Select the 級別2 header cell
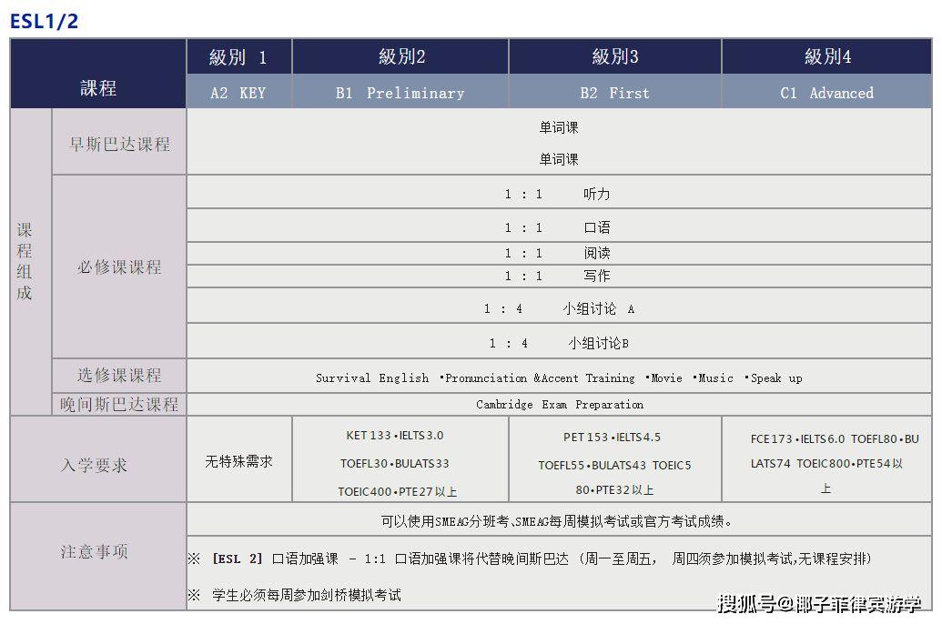Image resolution: width=942 pixels, height=624 pixels. (x=400, y=57)
